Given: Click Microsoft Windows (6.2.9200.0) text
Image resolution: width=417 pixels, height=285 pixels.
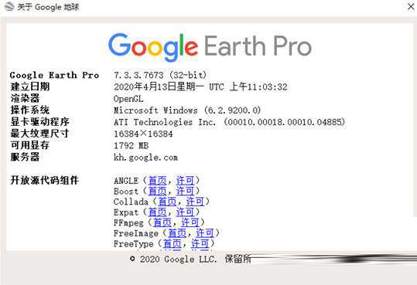Looking at the screenshot, I should click(187, 110).
